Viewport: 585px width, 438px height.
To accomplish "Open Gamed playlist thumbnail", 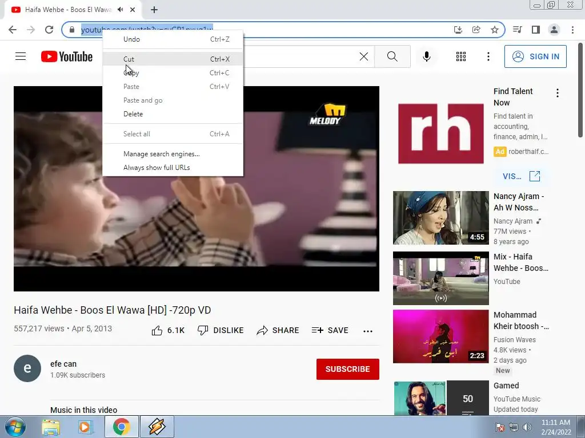I will coord(440,398).
